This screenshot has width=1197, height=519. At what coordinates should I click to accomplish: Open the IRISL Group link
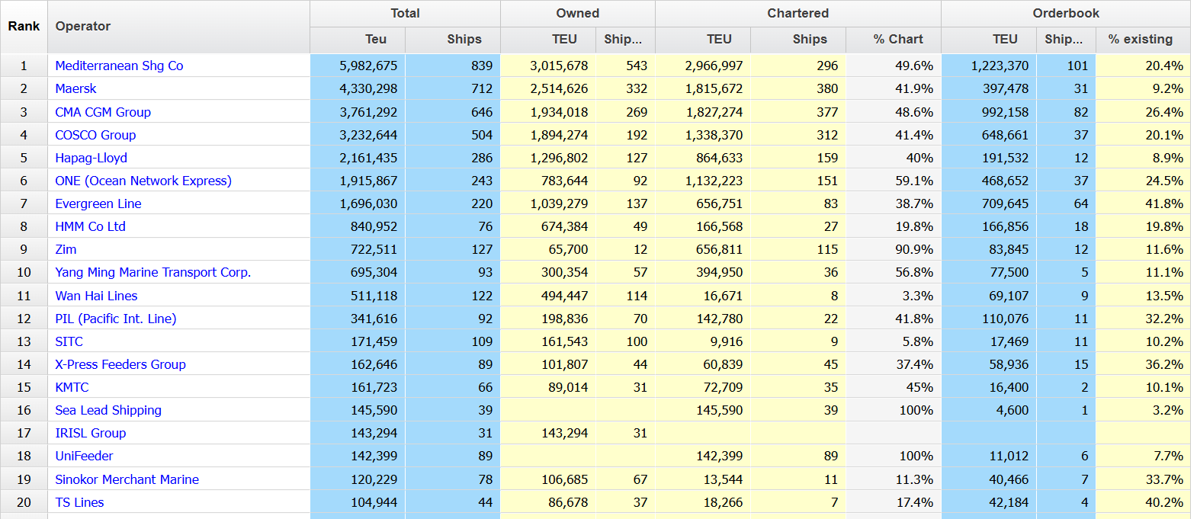(90, 433)
